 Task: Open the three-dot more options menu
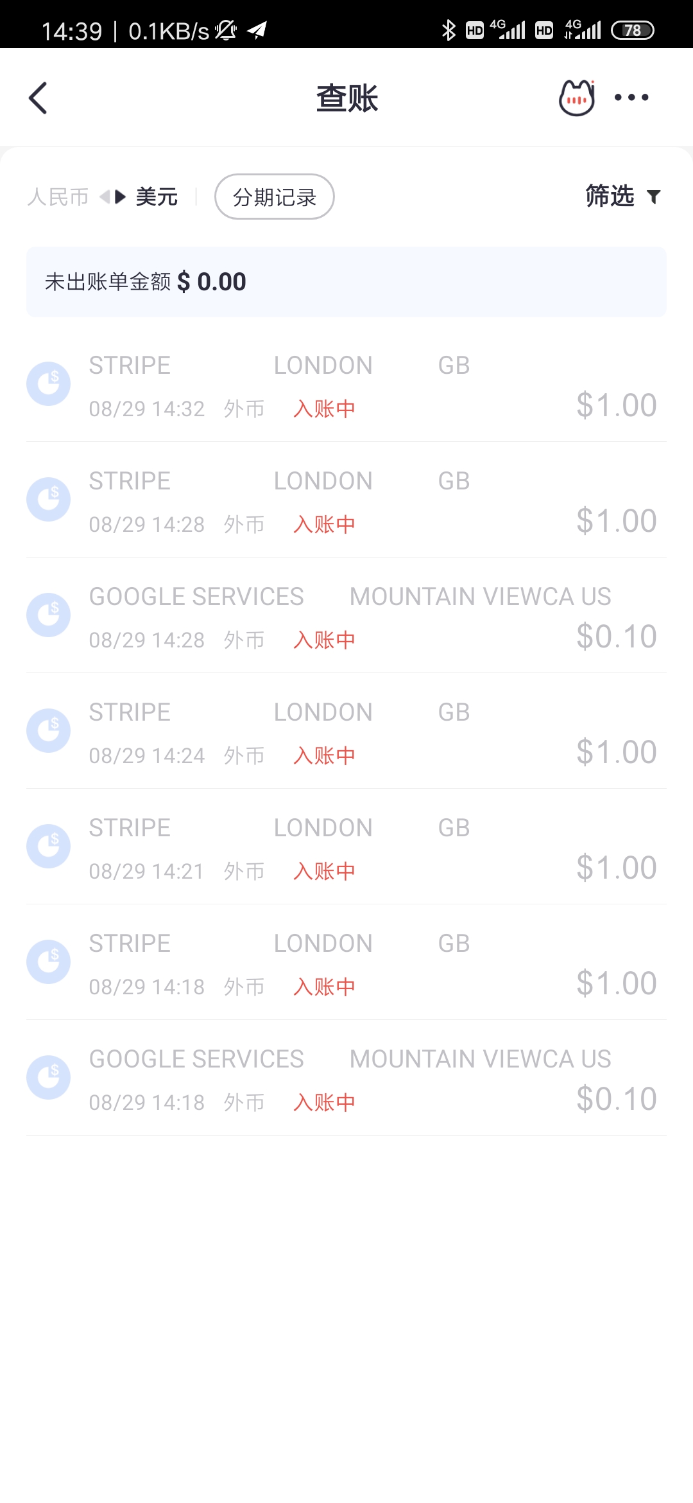tap(631, 98)
